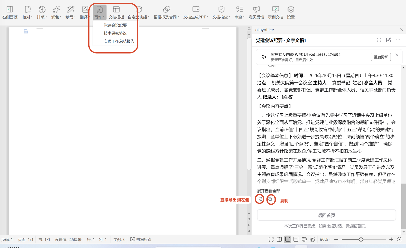406x248 pixels.
Task: Open the 90% zoom level dropdown
Action: click(x=325, y=239)
